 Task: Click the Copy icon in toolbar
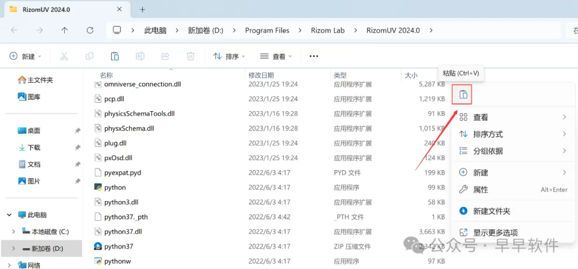[89, 56]
